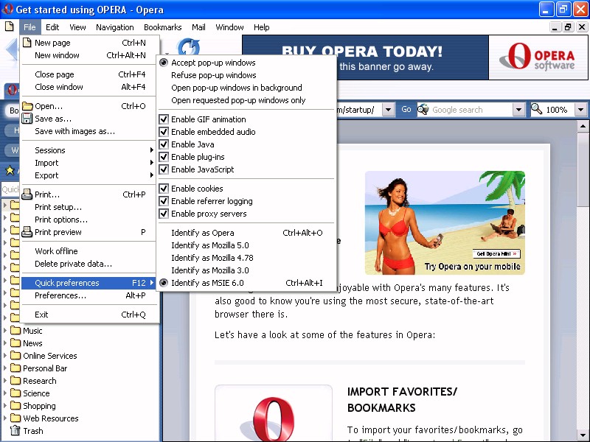Choose Preferences from File menu
This screenshot has width=590, height=442.
(88, 295)
